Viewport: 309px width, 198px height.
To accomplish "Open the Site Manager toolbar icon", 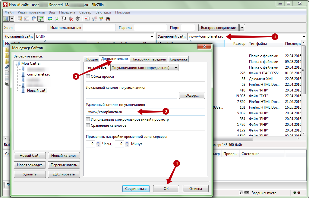I will 6,19.
